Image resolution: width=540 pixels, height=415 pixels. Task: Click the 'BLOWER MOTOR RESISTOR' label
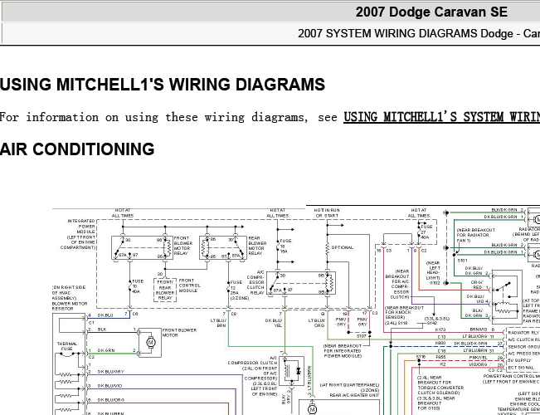point(70,306)
